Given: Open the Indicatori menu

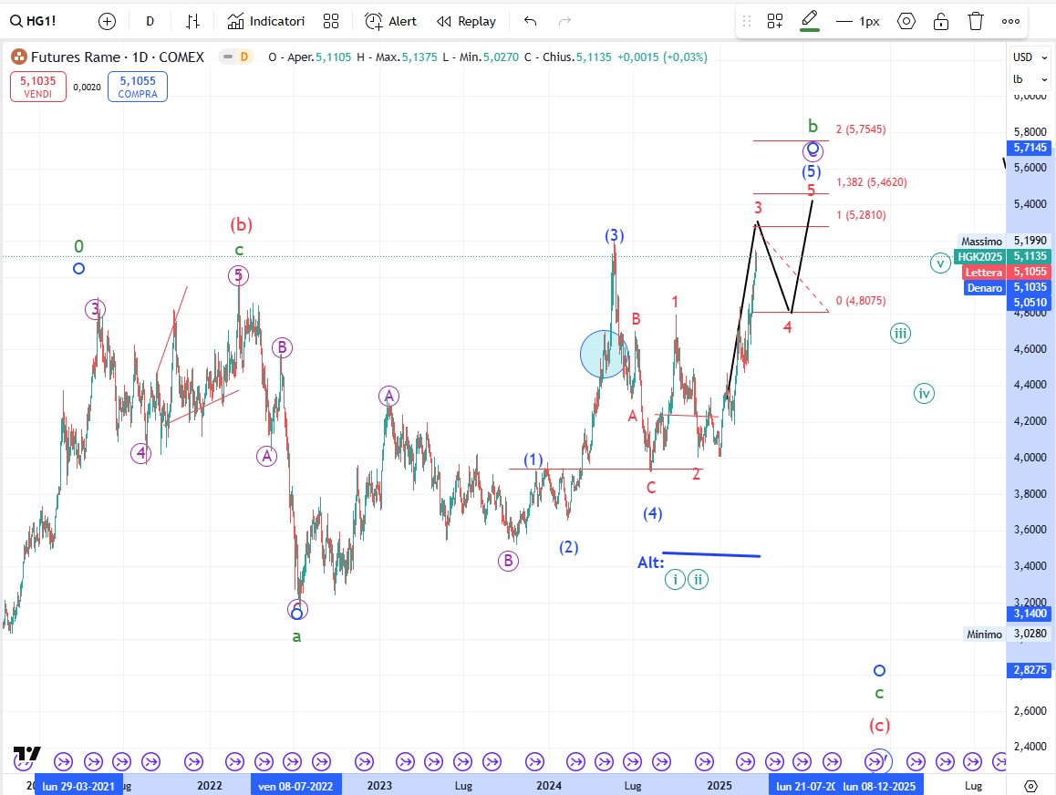Looking at the screenshot, I should (x=266, y=22).
